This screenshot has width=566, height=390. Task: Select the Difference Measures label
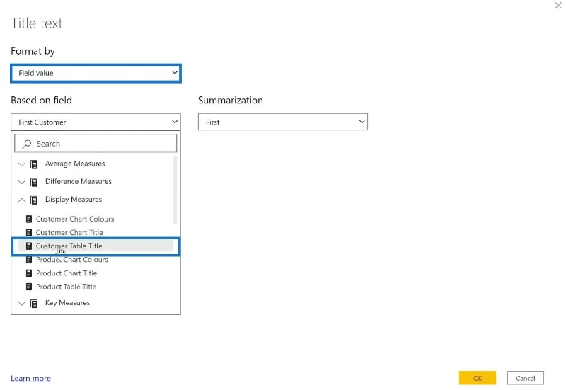(79, 181)
